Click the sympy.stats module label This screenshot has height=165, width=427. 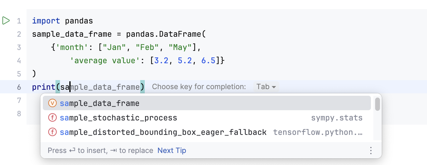[337, 118]
